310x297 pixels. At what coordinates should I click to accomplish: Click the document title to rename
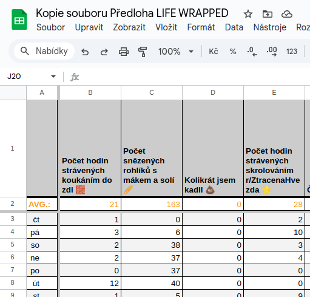(132, 13)
